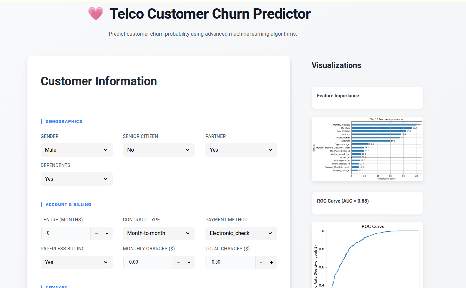Open the Gender dropdown

(x=76, y=150)
